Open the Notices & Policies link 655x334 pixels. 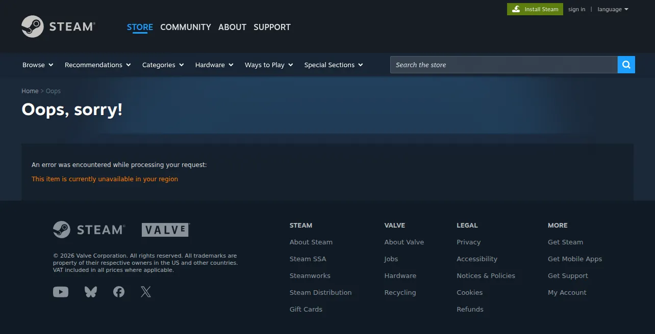[486, 275]
